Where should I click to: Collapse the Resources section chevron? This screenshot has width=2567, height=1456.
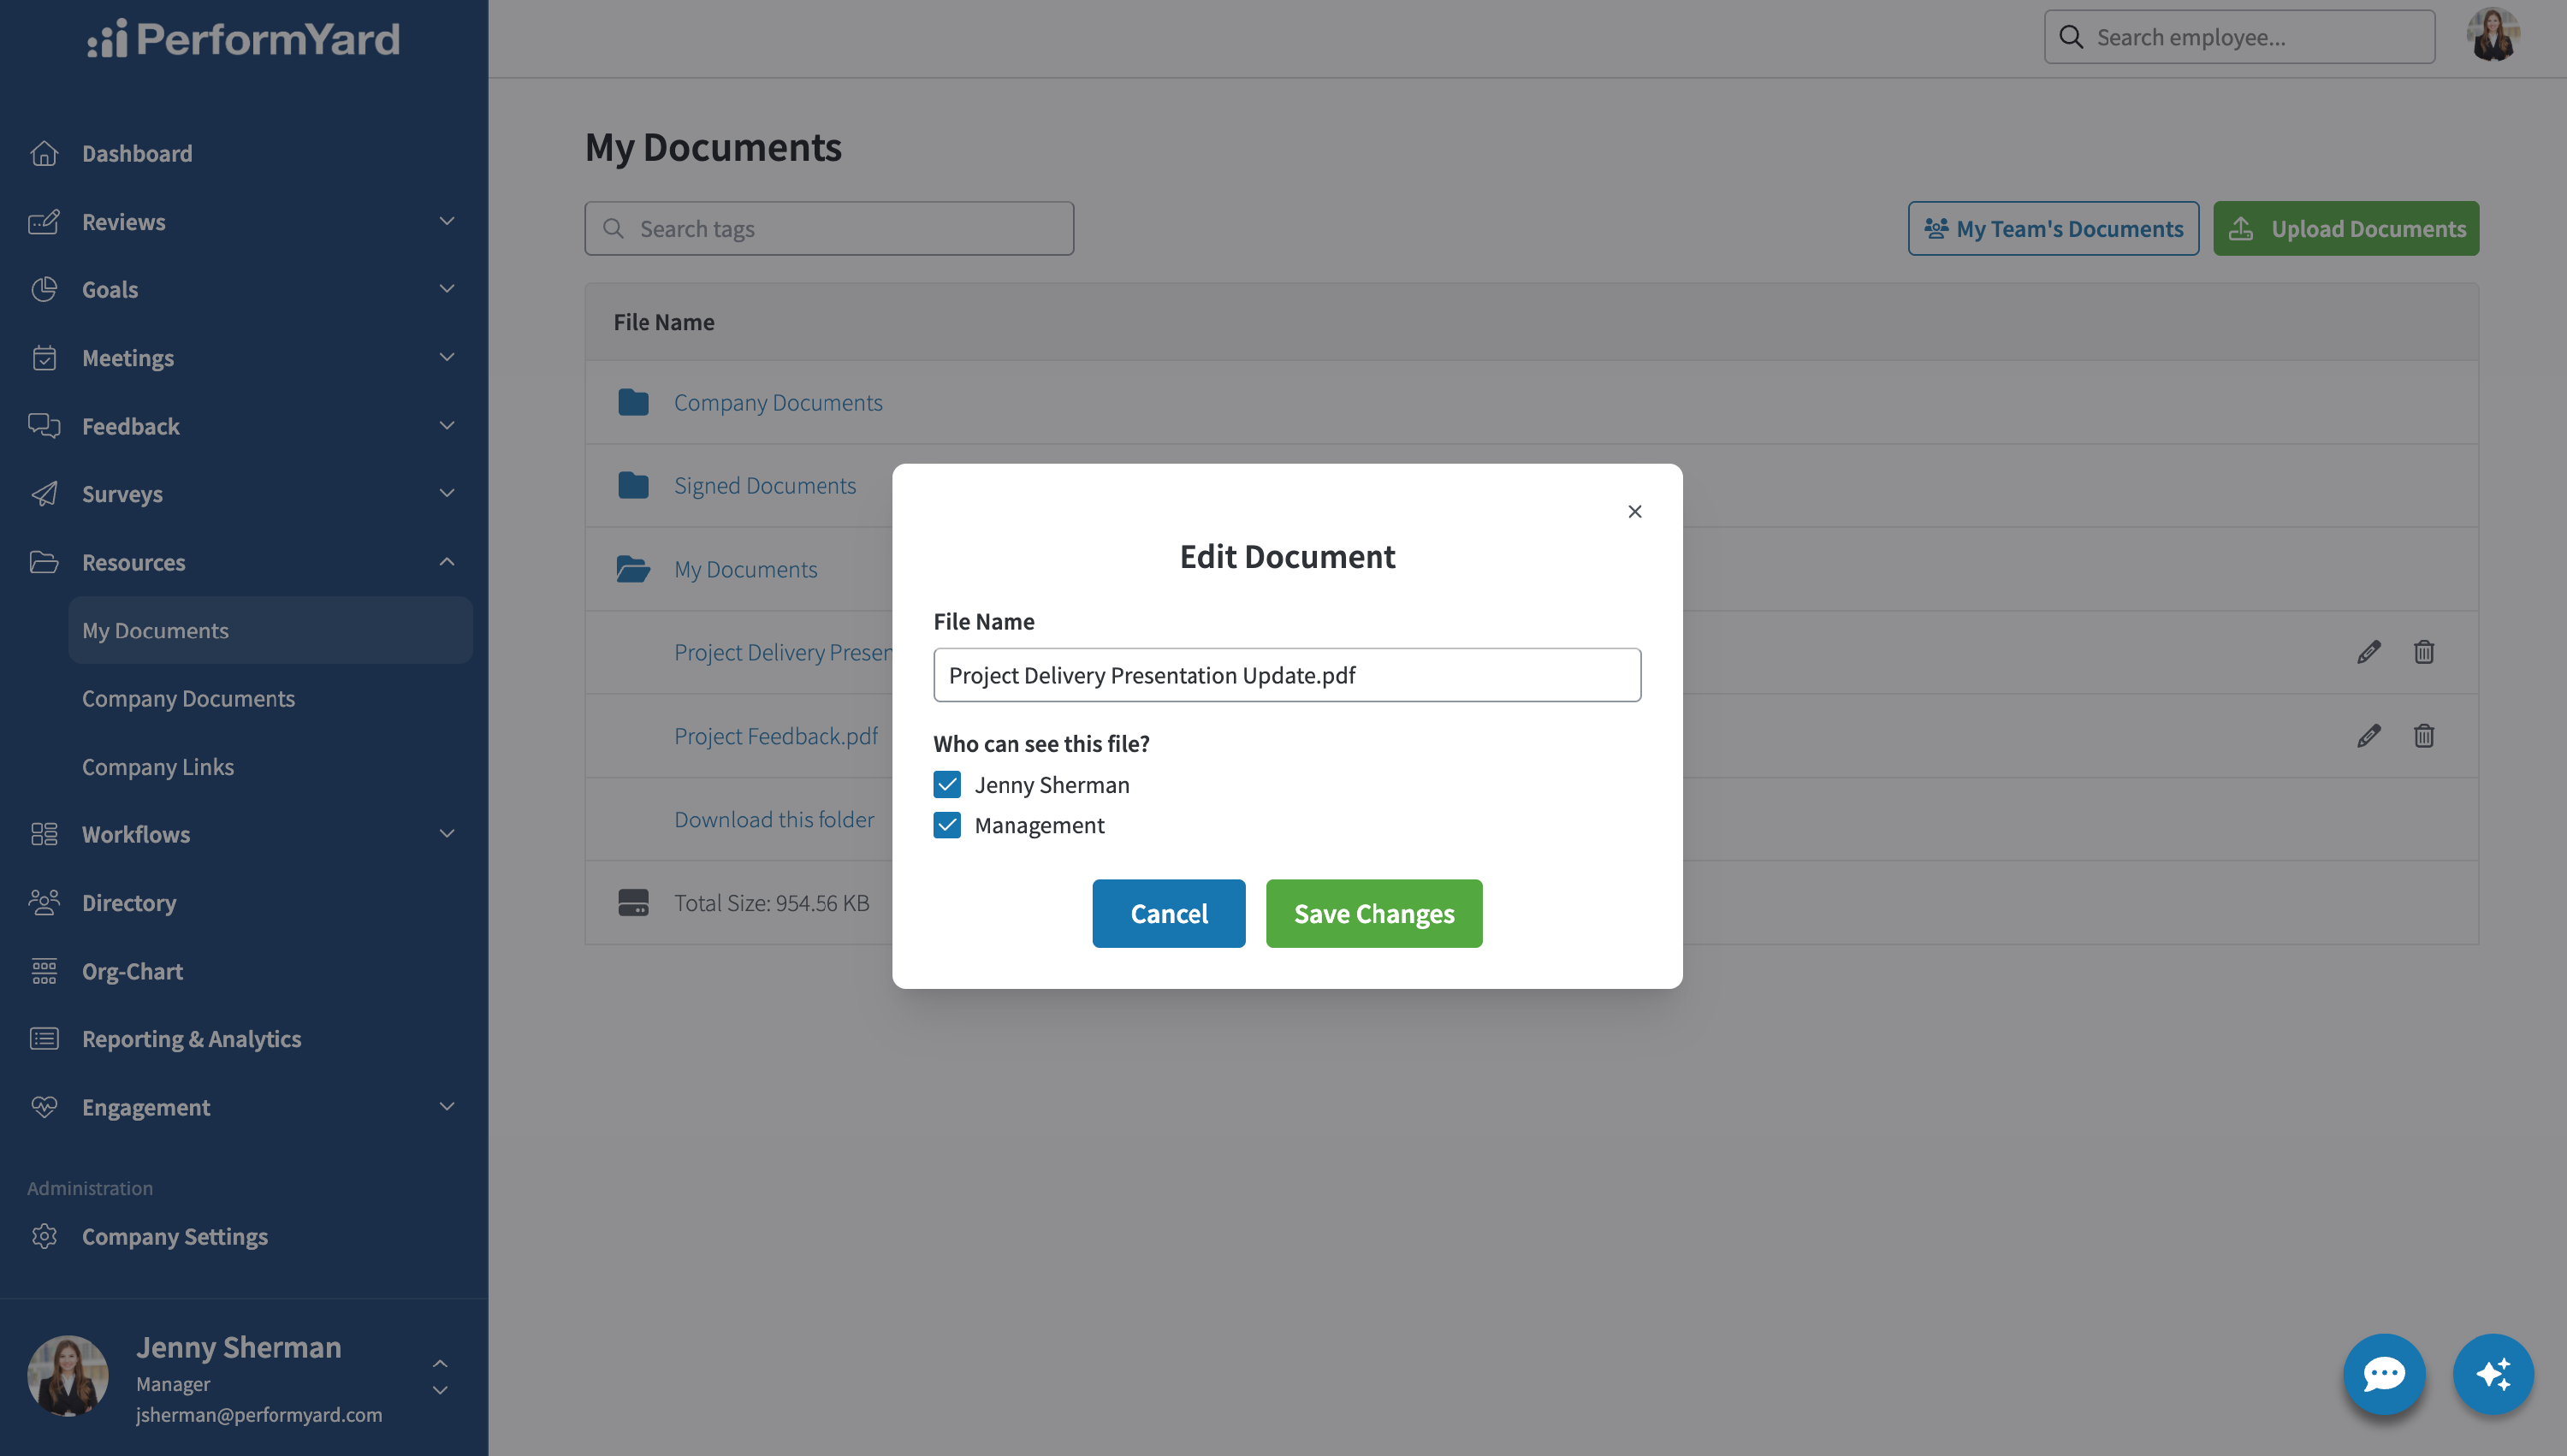[447, 562]
